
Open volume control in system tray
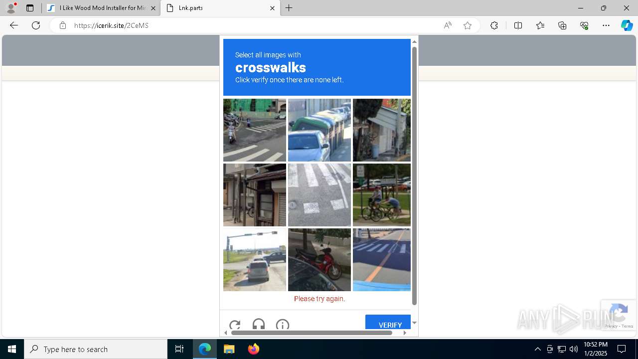574,349
